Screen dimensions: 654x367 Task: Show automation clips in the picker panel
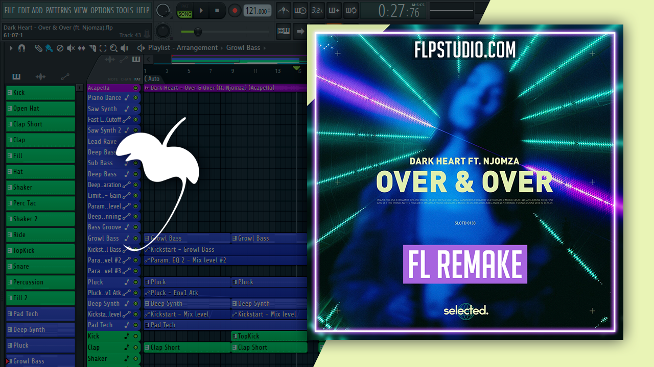coord(65,76)
